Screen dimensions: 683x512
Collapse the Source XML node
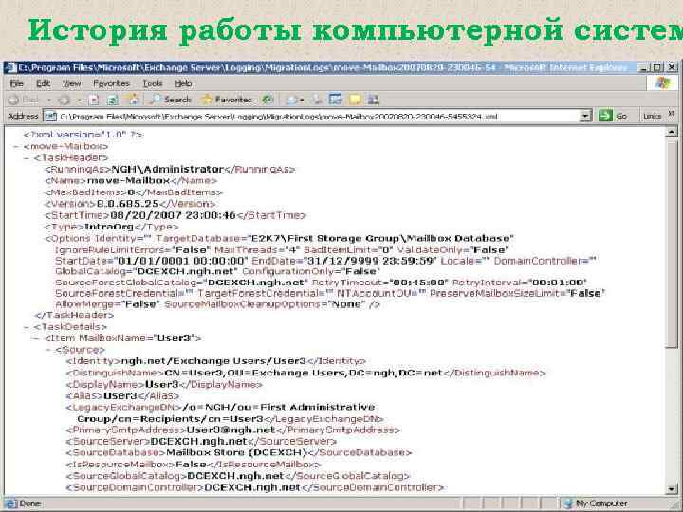pos(48,350)
